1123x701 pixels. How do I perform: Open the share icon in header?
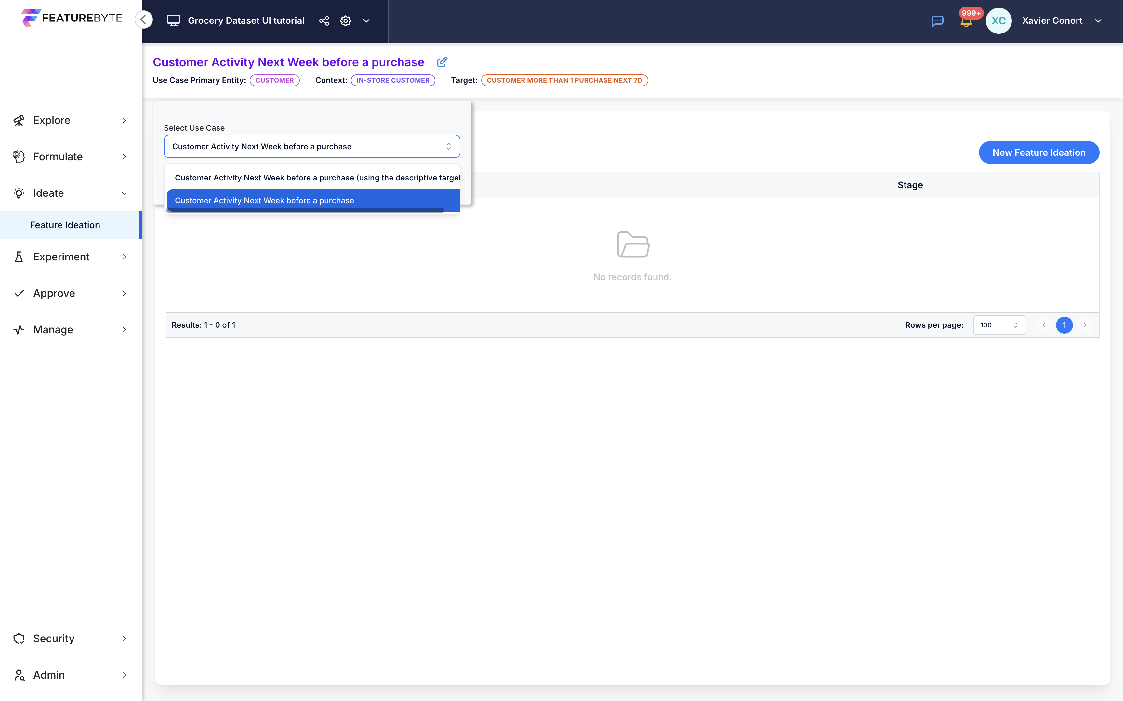click(324, 20)
